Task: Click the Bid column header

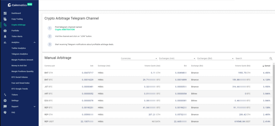Action: coord(185,66)
